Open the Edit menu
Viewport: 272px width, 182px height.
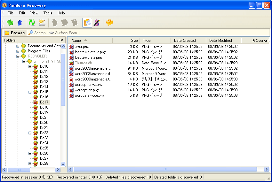[22, 13]
